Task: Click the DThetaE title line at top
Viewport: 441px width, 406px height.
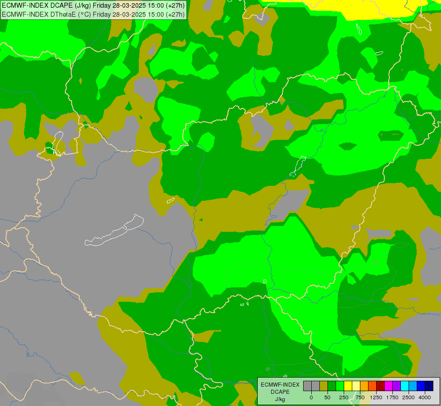Action: (93, 14)
